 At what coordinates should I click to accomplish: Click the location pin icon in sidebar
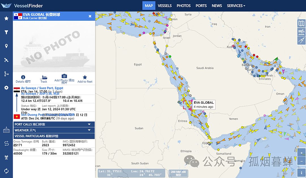click(6, 46)
